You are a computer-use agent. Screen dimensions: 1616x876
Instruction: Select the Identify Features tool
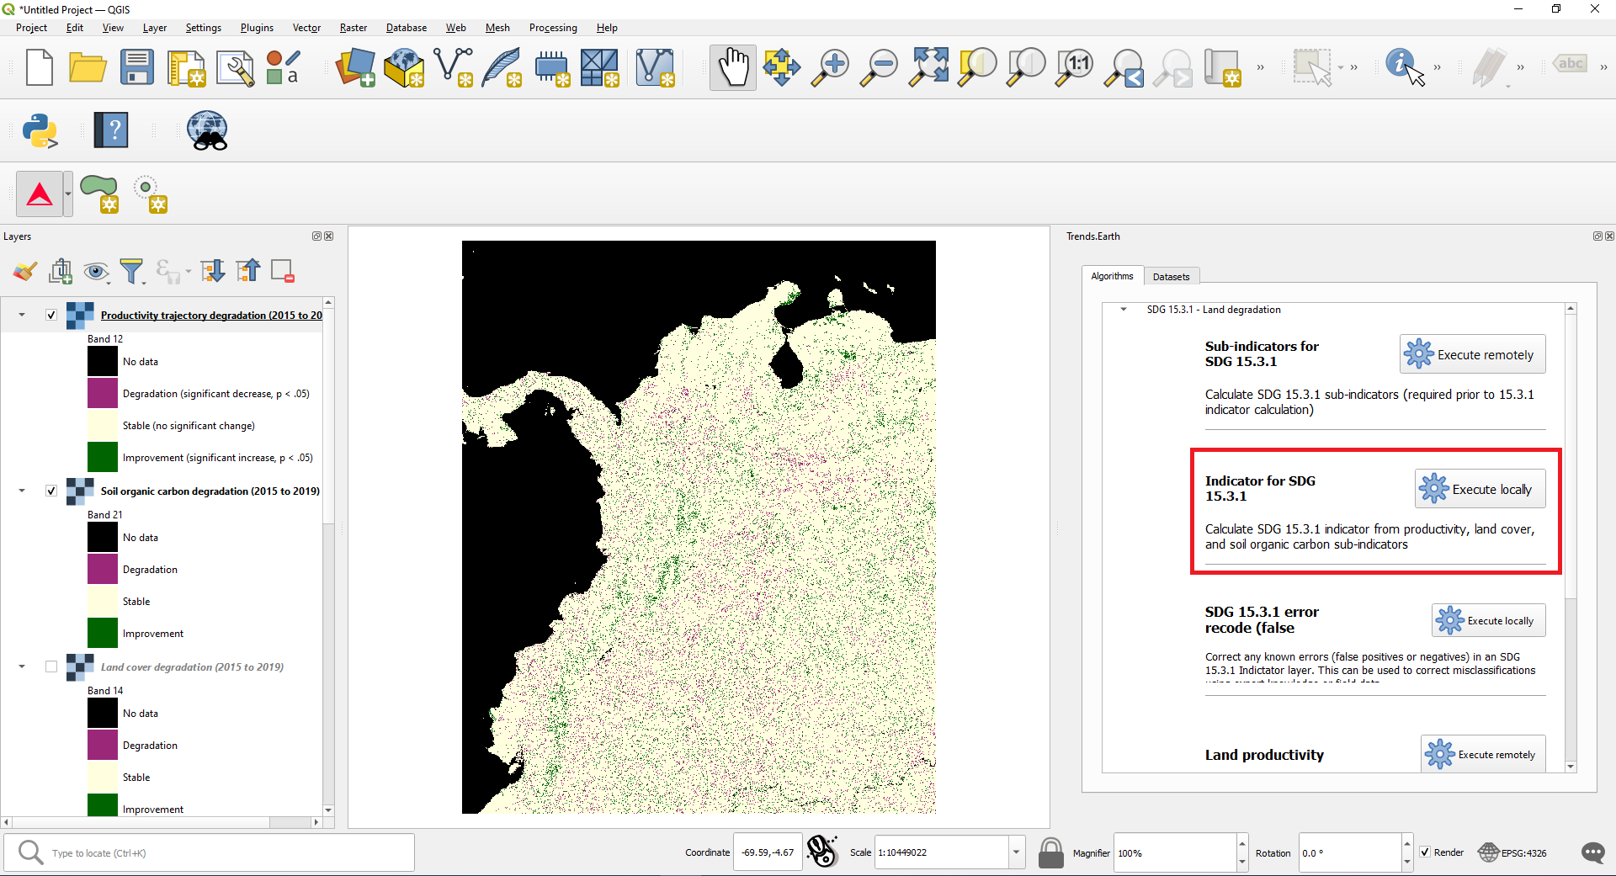pos(1404,67)
